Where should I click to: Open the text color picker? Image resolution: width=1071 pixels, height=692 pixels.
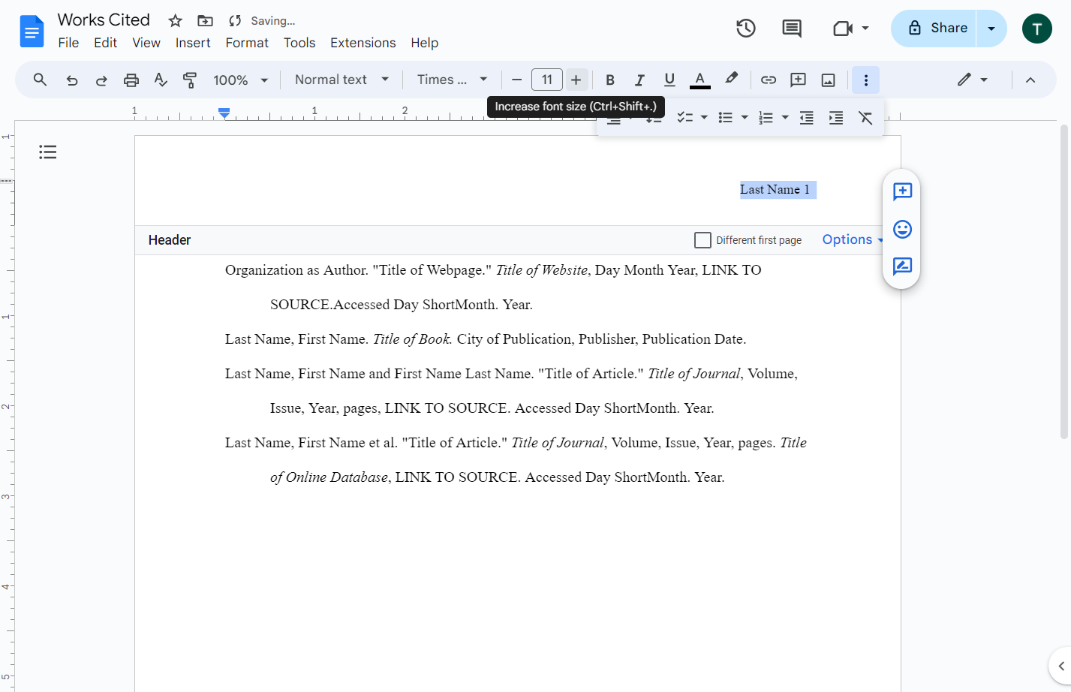699,80
